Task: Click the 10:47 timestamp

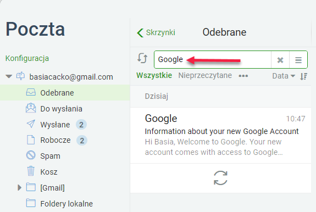Action: click(x=296, y=119)
